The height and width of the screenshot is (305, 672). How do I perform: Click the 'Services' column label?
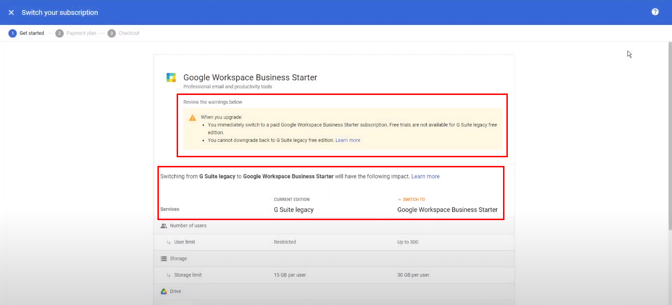(170, 209)
